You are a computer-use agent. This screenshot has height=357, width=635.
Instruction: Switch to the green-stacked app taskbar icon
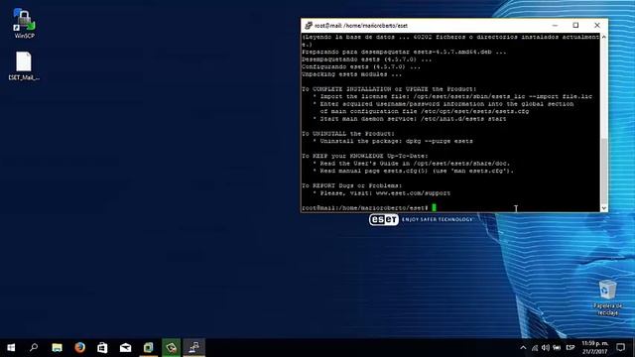point(148,348)
